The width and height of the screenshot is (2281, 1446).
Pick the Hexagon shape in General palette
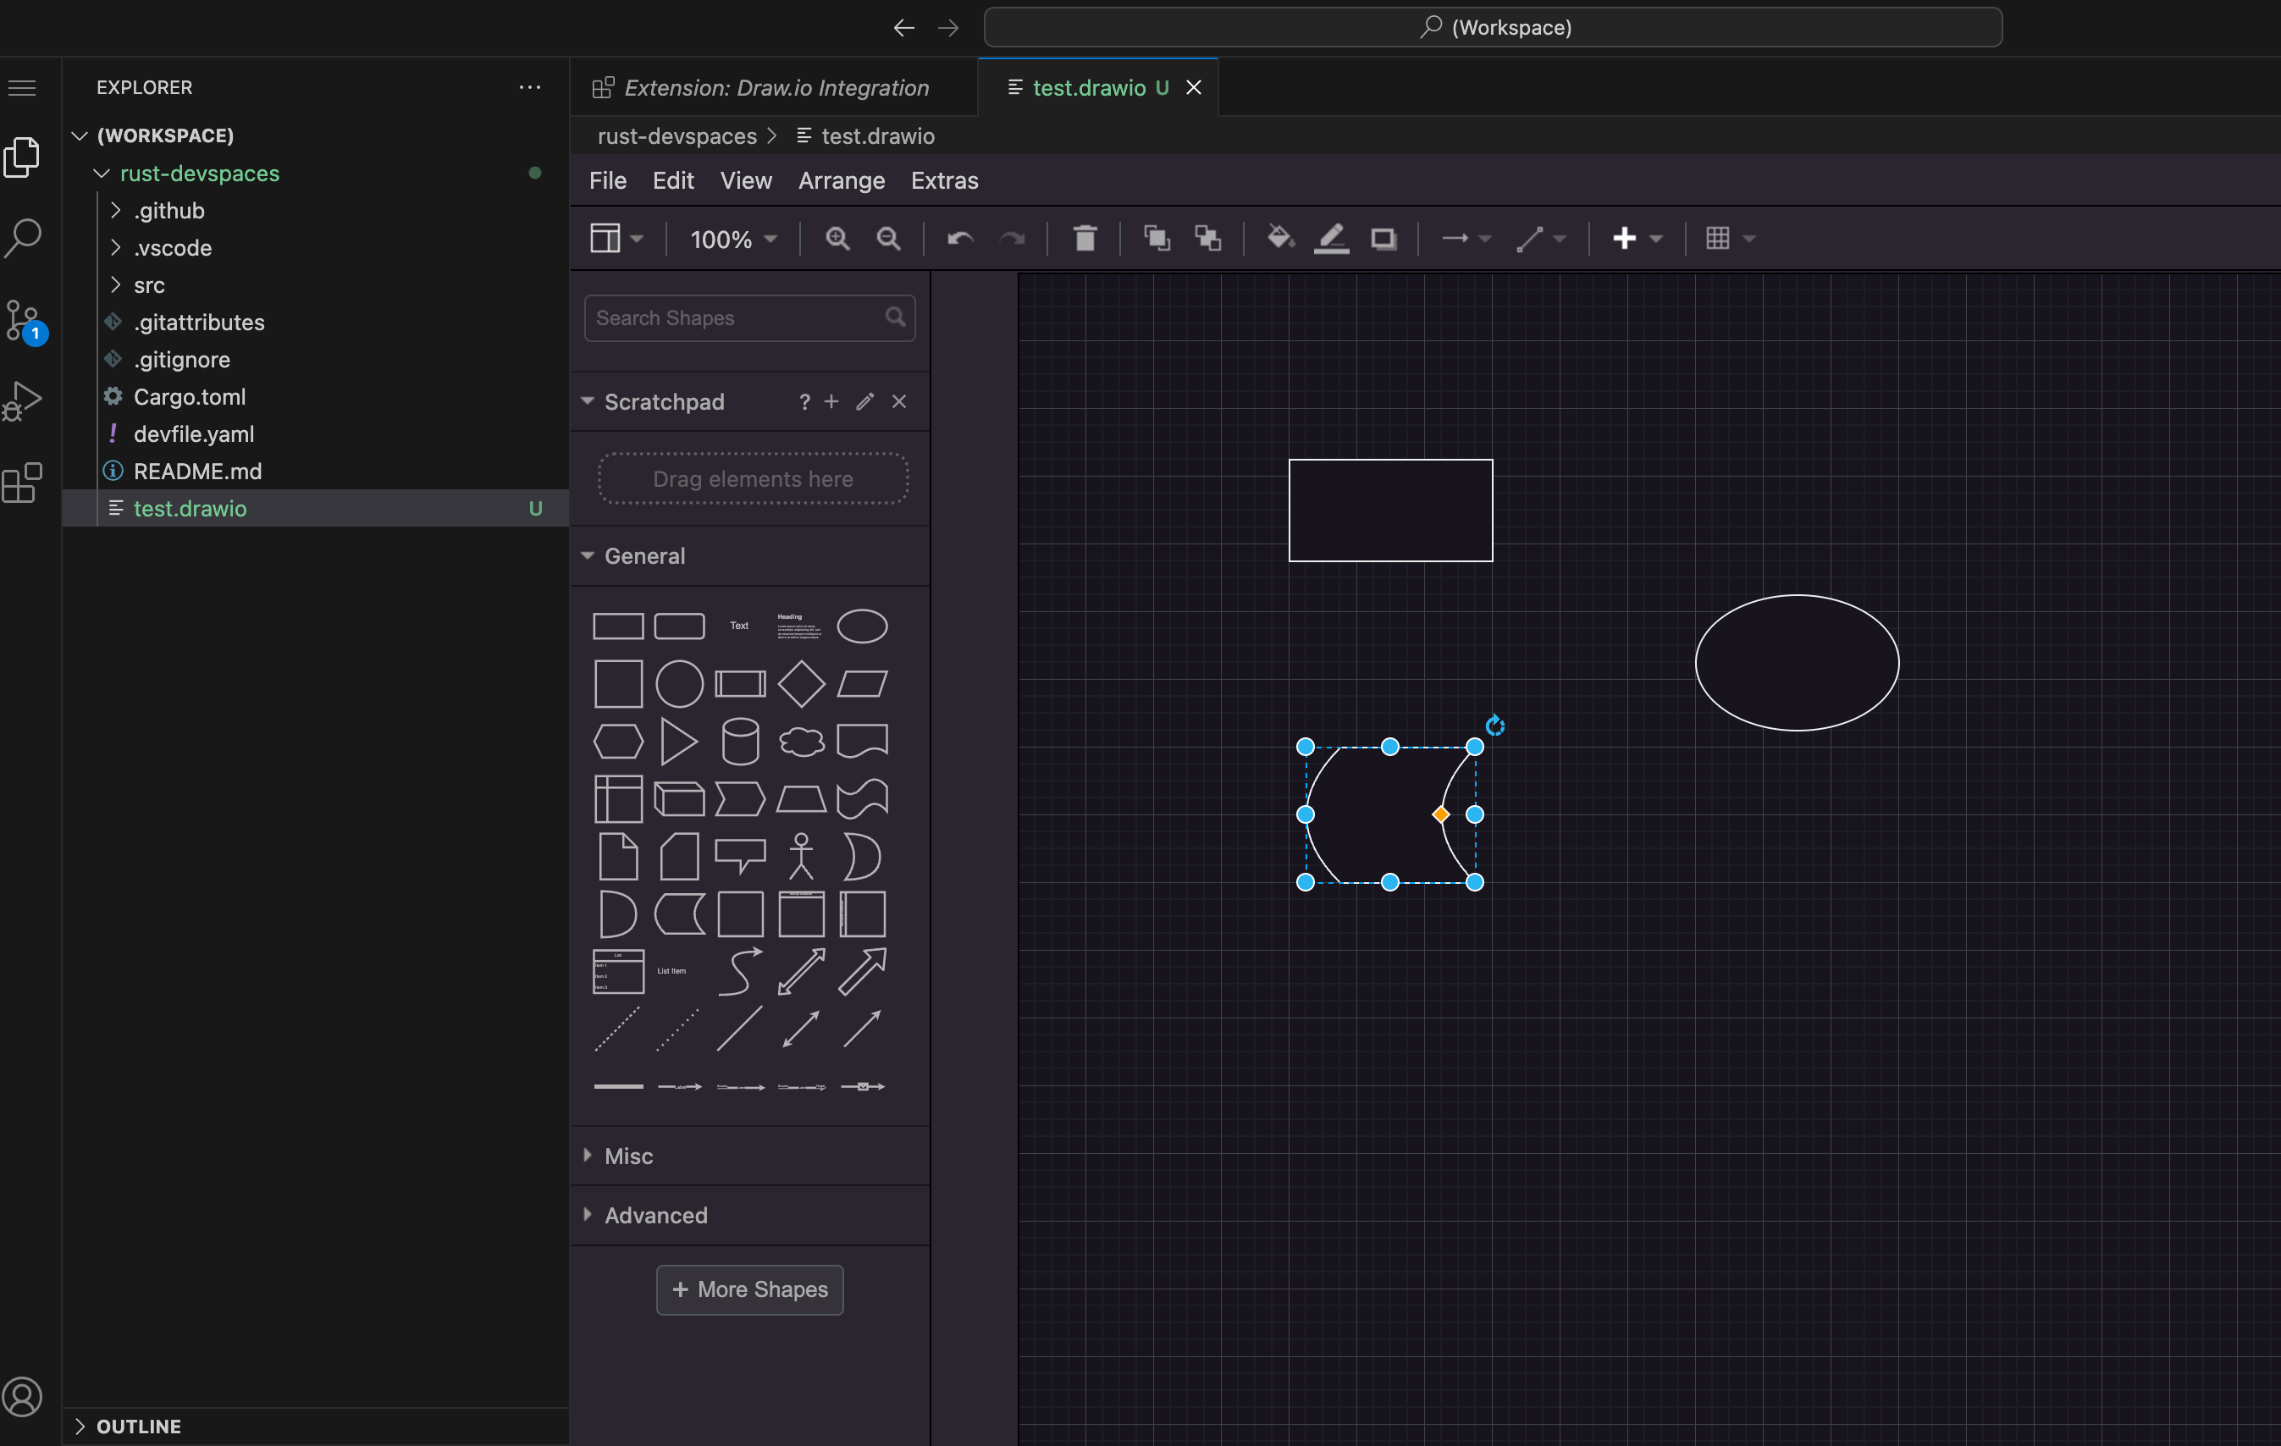(x=617, y=742)
